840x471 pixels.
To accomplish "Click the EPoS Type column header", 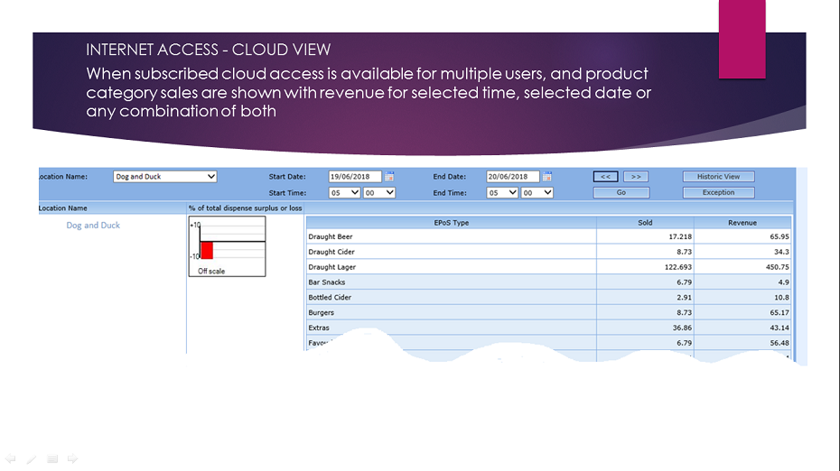I will pos(451,223).
